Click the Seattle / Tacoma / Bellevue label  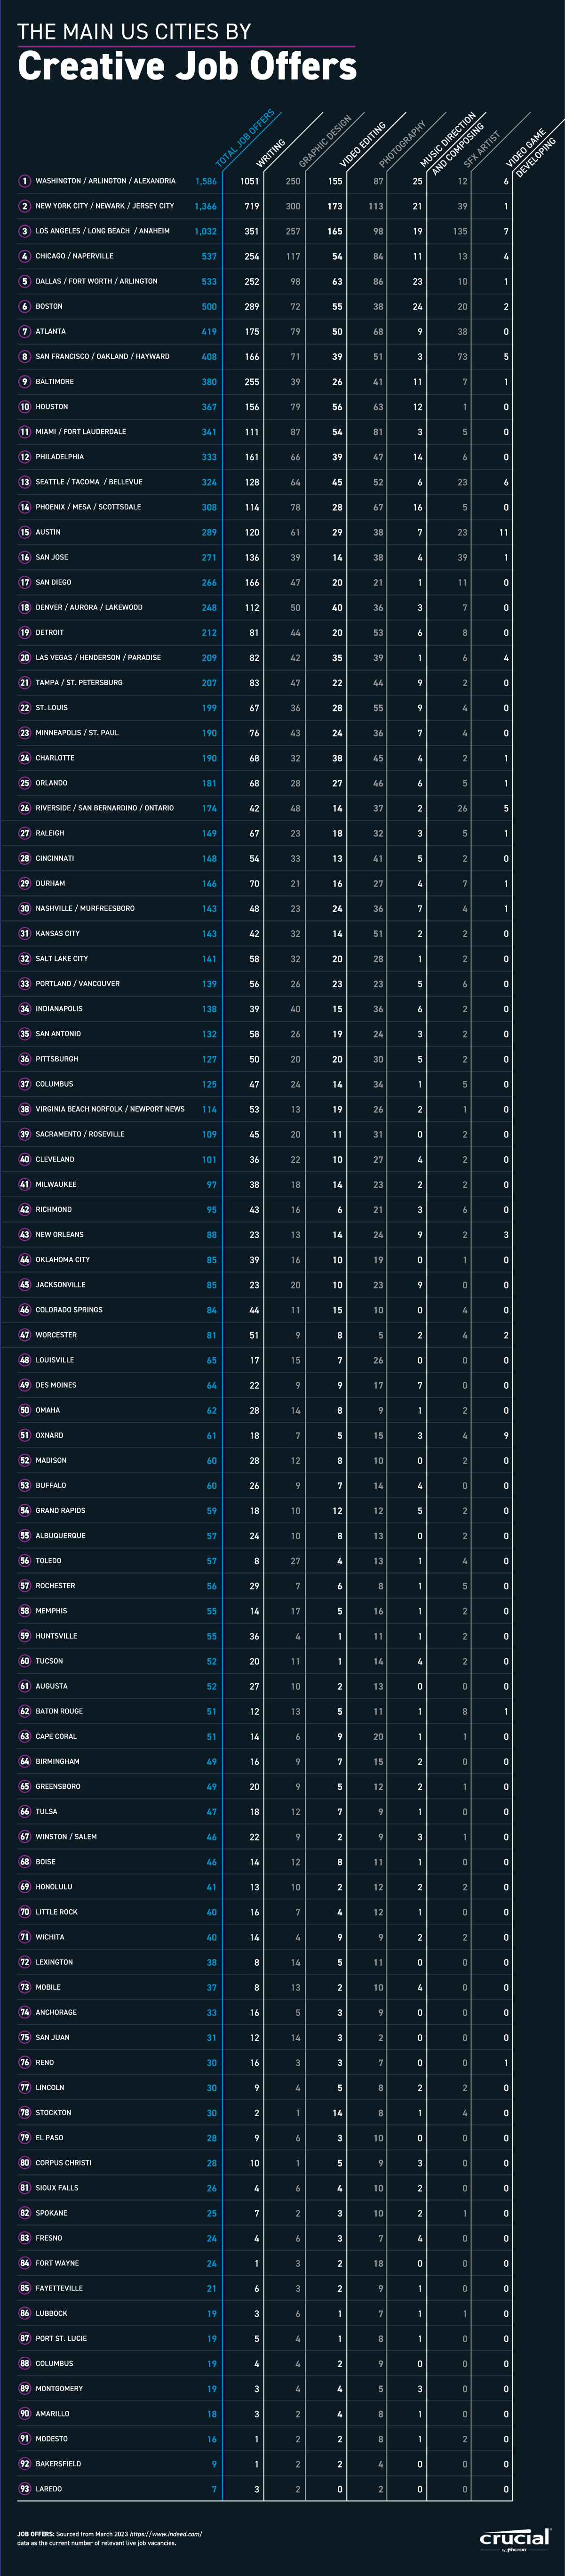89,482
